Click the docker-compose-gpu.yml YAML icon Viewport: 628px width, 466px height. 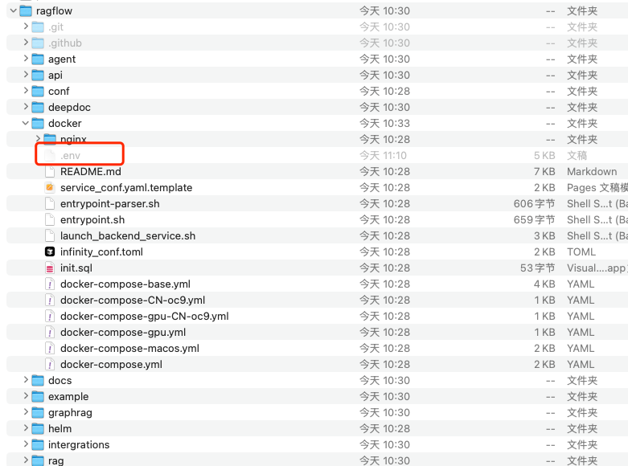click(50, 332)
